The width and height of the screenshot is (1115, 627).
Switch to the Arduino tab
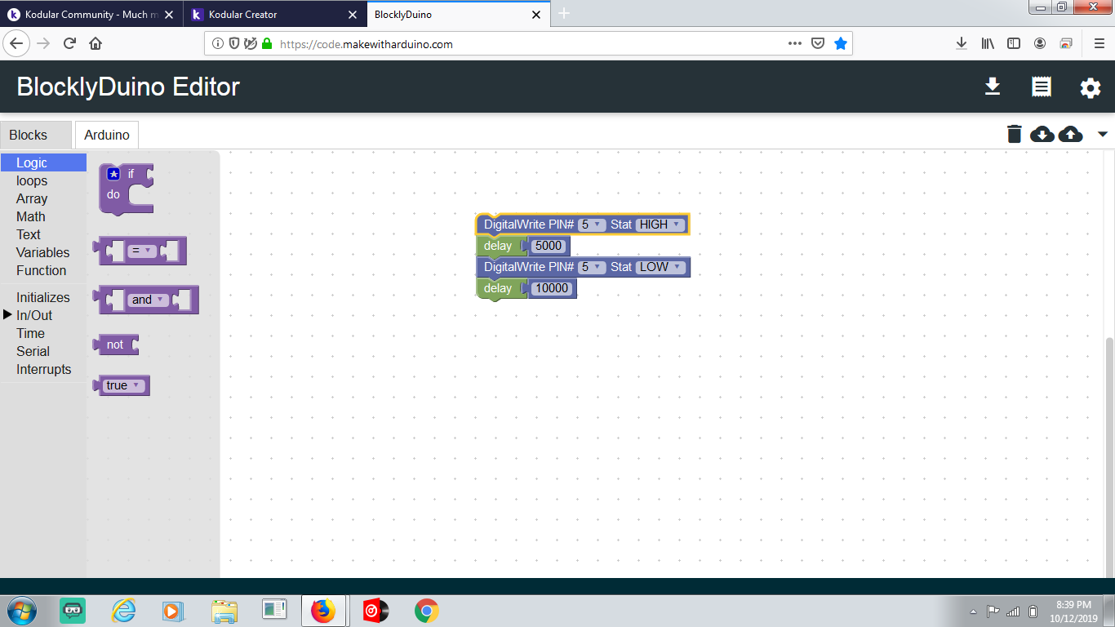point(107,135)
